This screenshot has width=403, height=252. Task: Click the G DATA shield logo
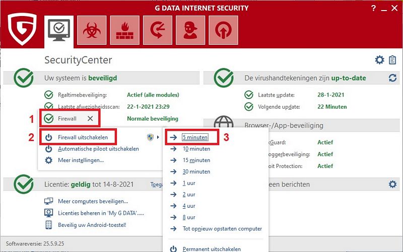coord(22,29)
